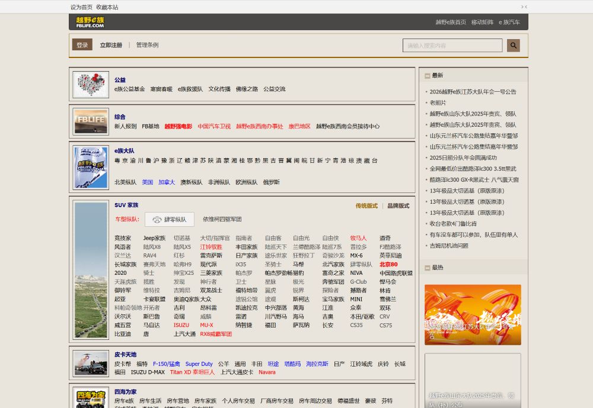Click 立即注册 to register
593x408 pixels.
pos(111,44)
